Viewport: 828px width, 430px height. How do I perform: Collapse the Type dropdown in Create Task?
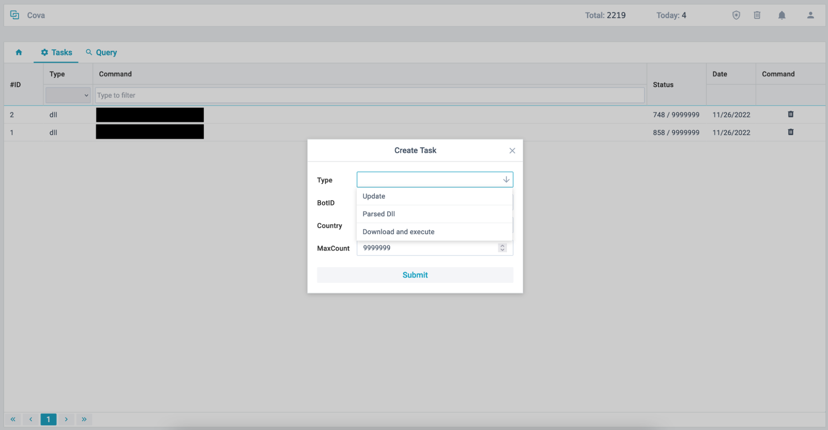[506, 179]
